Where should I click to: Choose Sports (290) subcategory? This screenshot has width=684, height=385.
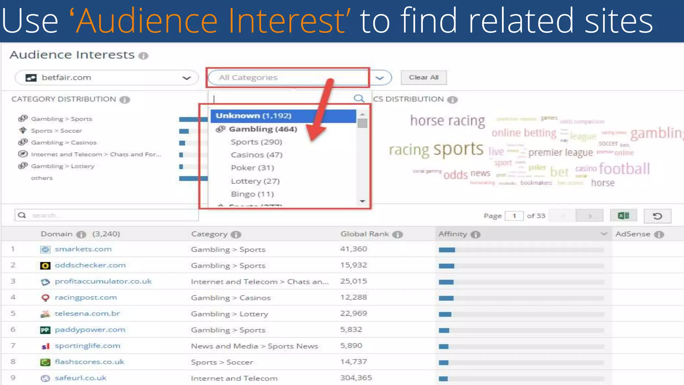pos(256,142)
